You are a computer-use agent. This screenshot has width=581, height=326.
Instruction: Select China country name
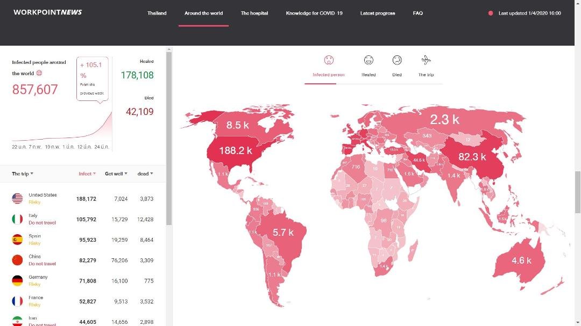(34, 256)
